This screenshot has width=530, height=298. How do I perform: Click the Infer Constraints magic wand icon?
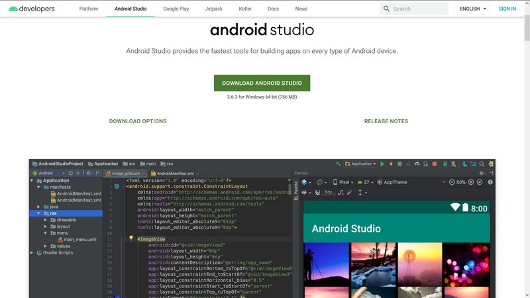350,192
